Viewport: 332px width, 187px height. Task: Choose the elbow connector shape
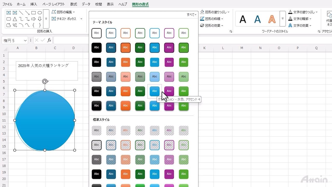coord(21,19)
